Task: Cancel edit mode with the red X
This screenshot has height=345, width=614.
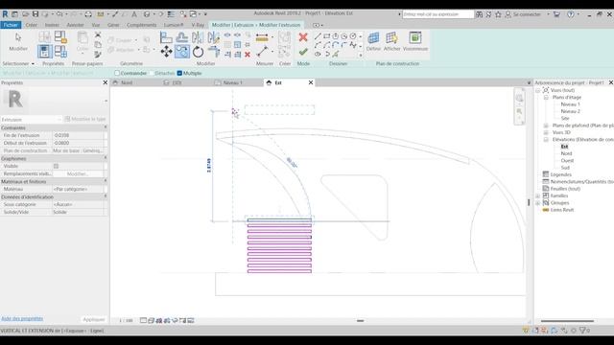Action: 303,37
